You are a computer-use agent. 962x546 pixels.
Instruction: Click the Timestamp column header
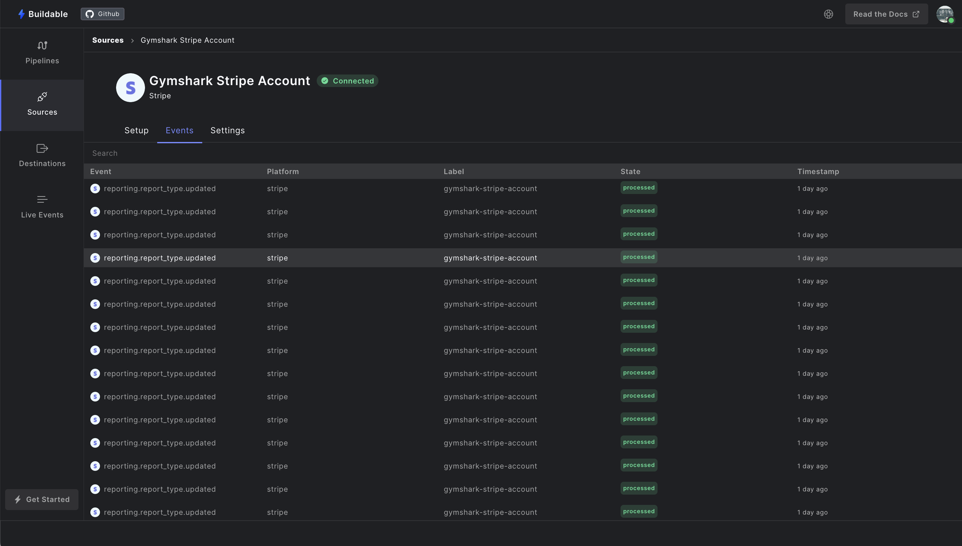tap(818, 172)
